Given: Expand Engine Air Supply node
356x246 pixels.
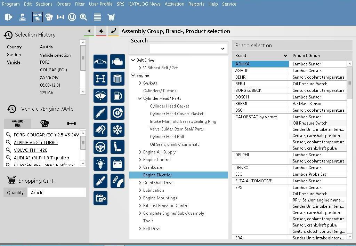Looking at the screenshot, I should pos(140,152).
